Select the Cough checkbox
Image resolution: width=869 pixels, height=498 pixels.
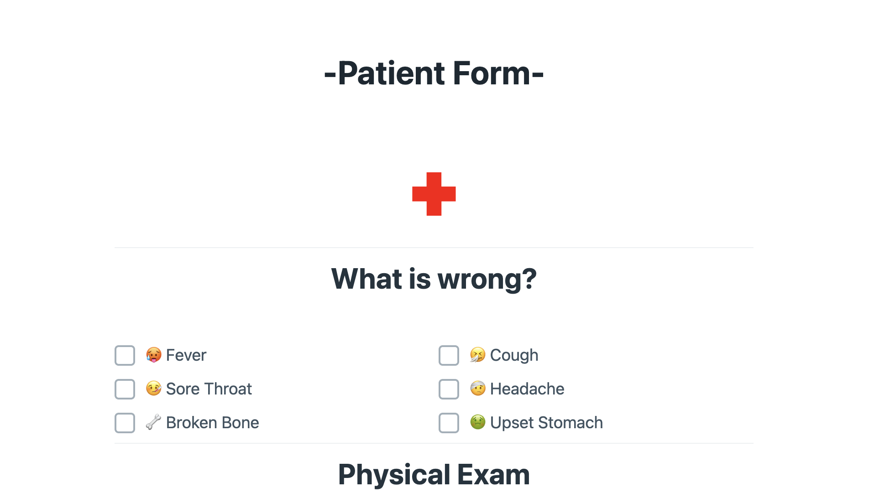[x=449, y=355]
